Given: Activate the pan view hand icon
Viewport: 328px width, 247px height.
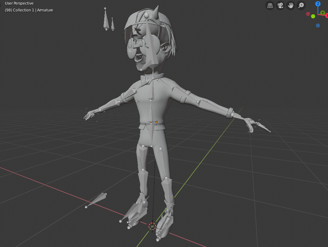Looking at the screenshot, I should (x=291, y=6).
